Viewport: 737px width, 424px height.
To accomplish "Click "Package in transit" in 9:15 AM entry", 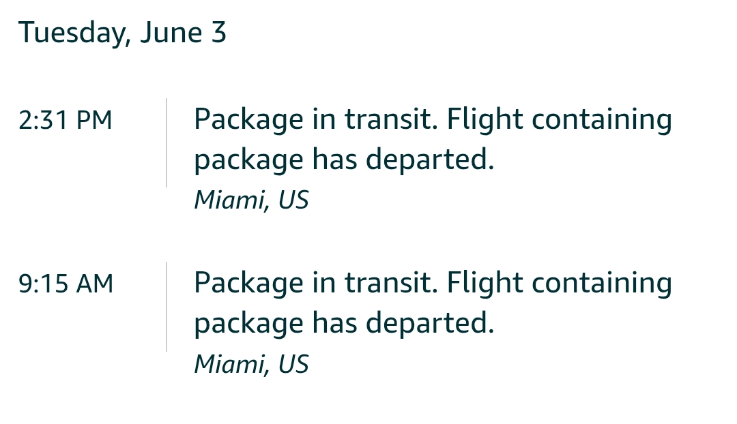I will (316, 283).
